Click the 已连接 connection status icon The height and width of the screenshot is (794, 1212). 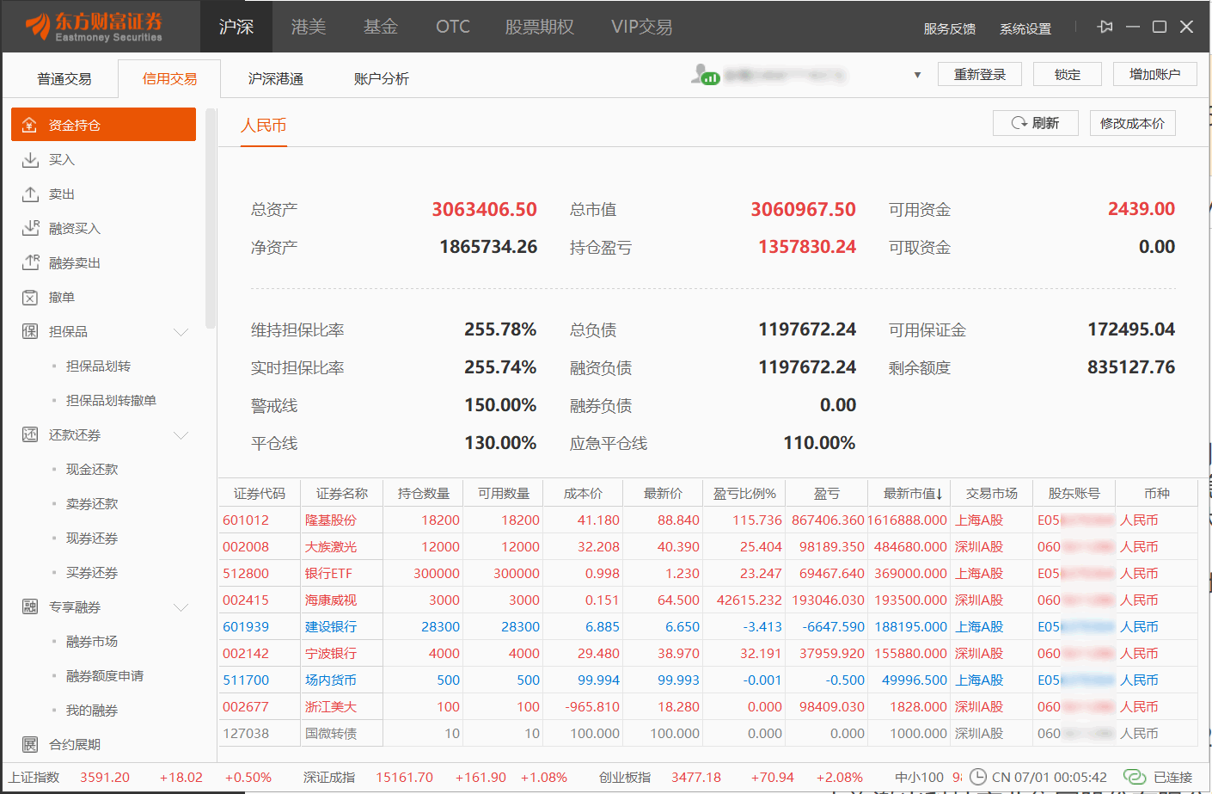coord(1135,777)
